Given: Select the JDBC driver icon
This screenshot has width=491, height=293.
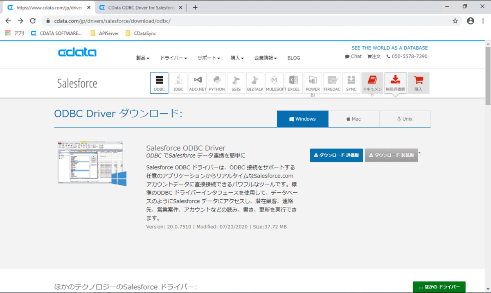Looking at the screenshot, I should coord(178,83).
